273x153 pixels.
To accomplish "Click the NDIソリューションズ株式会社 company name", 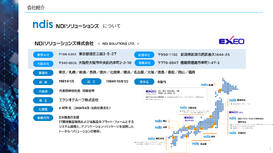I will [64, 43].
